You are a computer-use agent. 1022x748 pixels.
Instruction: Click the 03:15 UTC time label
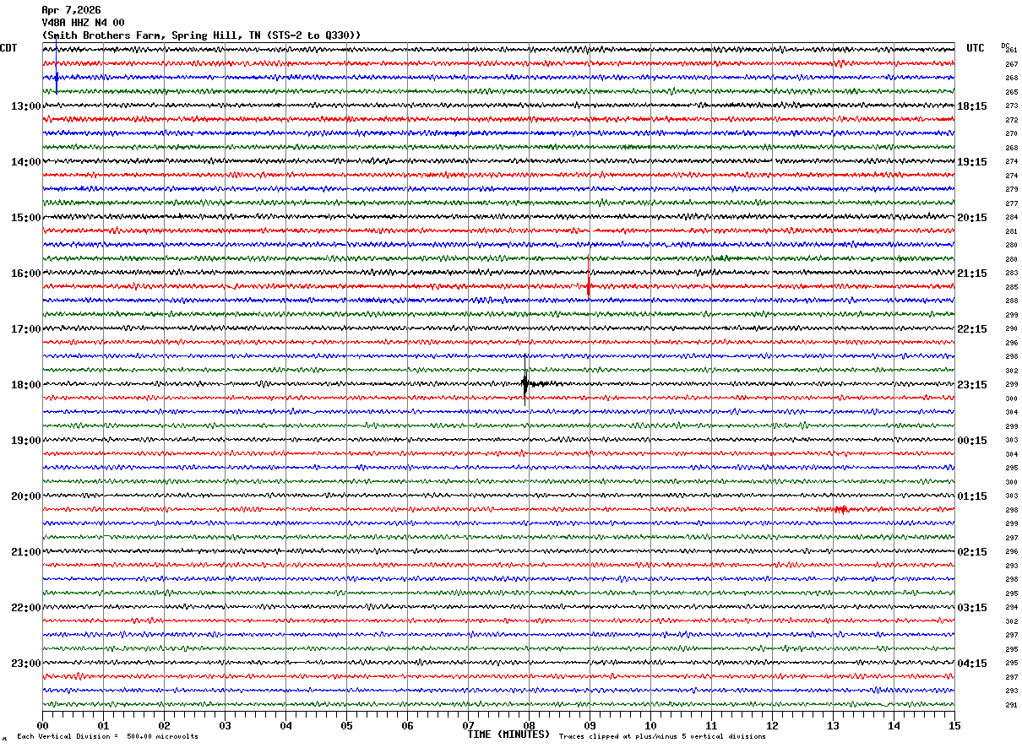click(x=972, y=608)
